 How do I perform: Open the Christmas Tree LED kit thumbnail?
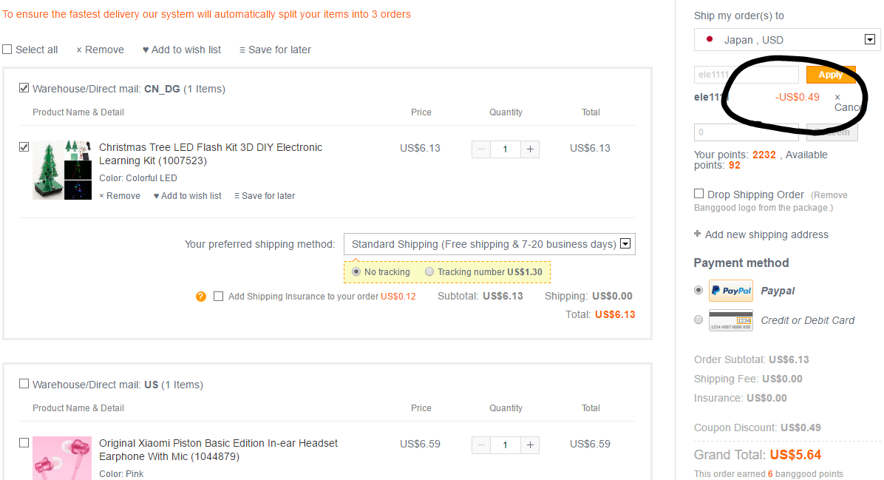(x=62, y=170)
